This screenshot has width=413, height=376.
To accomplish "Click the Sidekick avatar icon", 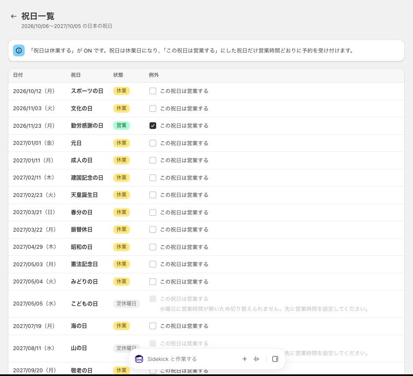I will coord(139,359).
